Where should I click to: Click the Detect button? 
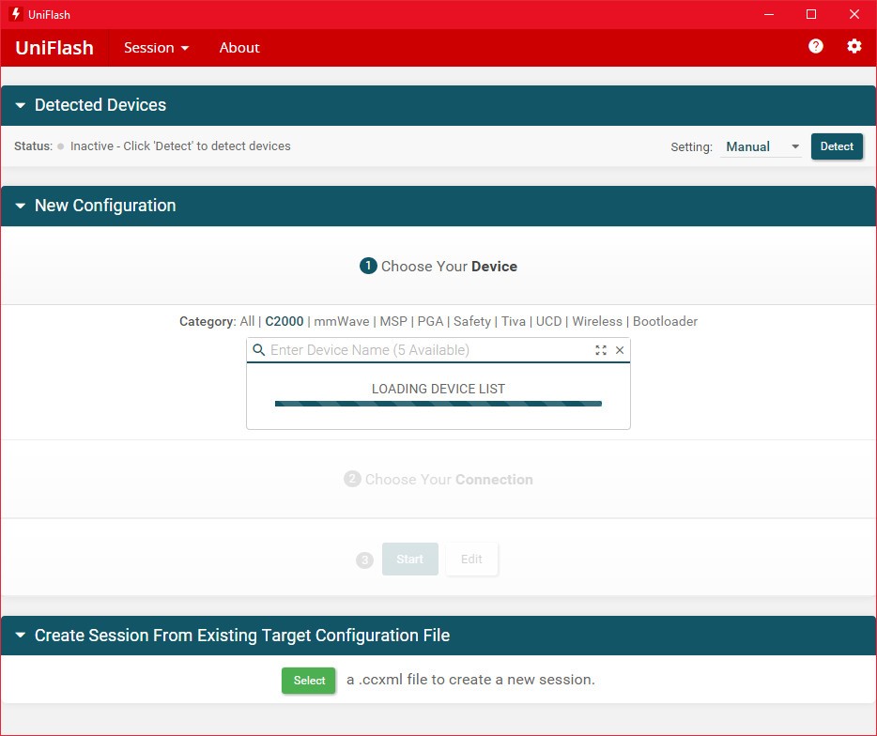[837, 146]
